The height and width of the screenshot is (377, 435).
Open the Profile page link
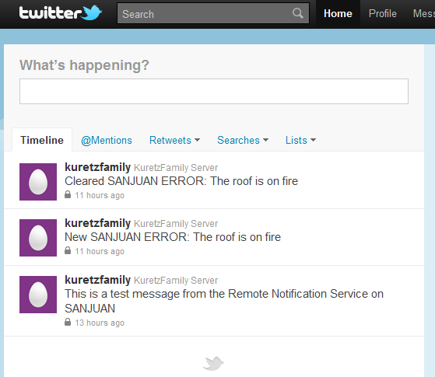click(383, 13)
